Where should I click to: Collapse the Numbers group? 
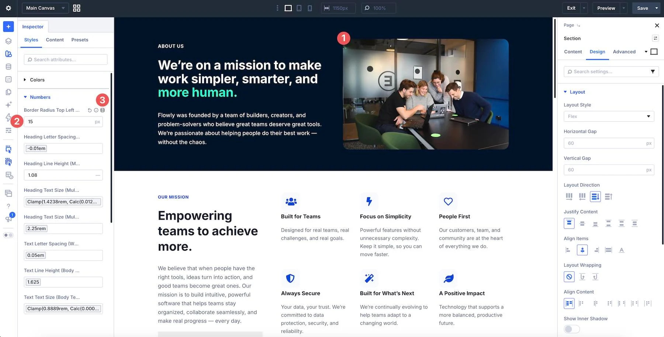[x=37, y=97]
